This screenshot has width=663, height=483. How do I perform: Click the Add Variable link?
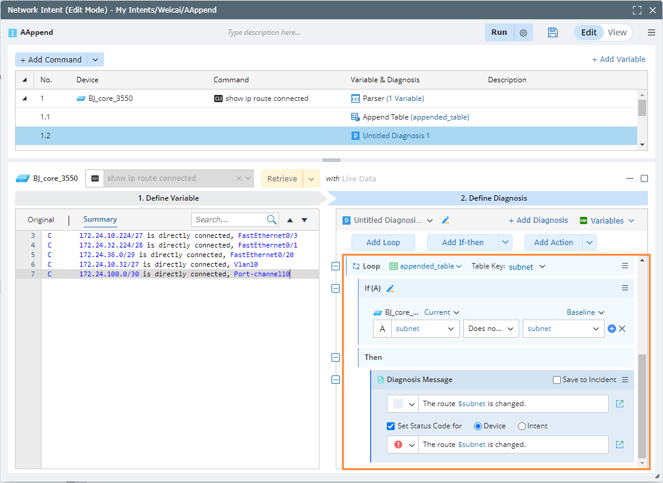[618, 59]
